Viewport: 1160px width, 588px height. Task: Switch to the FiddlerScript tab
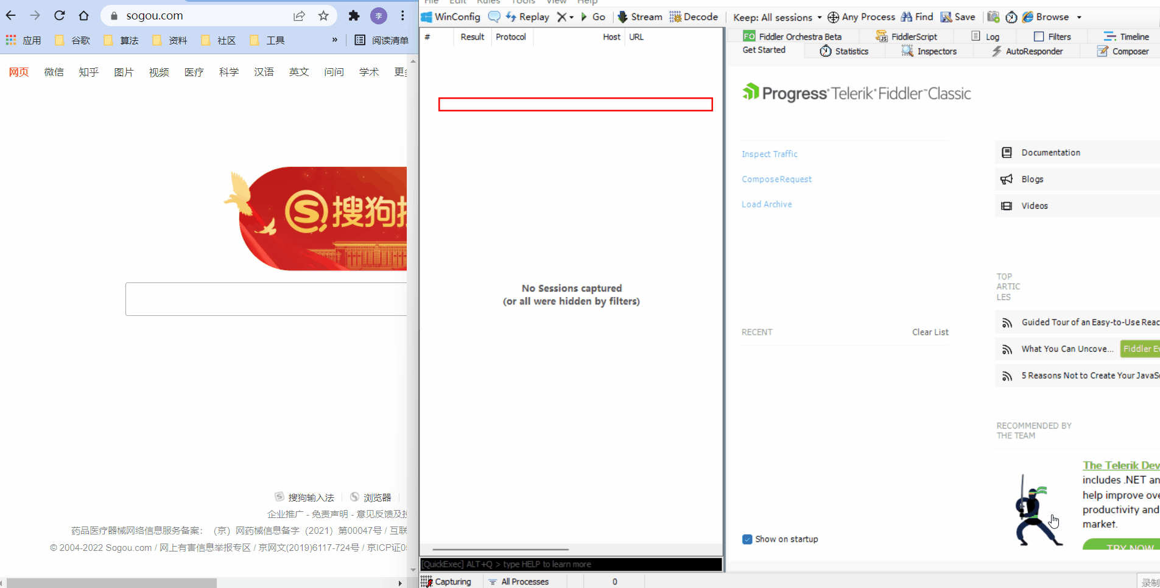point(907,37)
